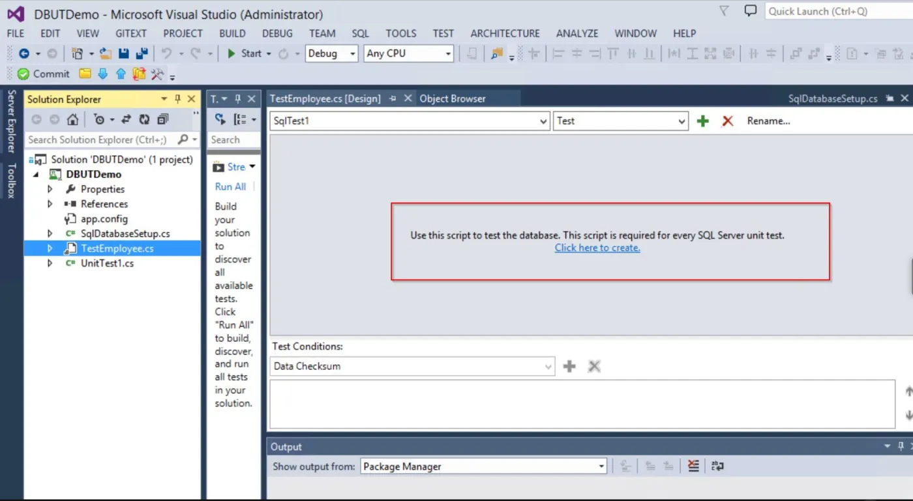
Task: Click the Git Commit toolbar button
Action: pyautogui.click(x=44, y=74)
